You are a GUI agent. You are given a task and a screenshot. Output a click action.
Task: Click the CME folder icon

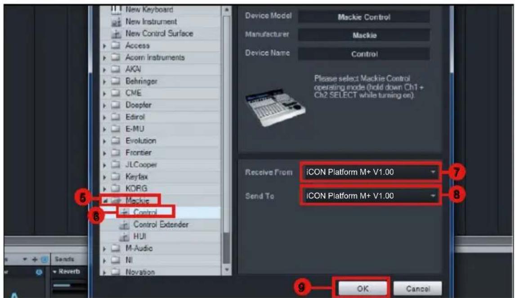[x=116, y=93]
